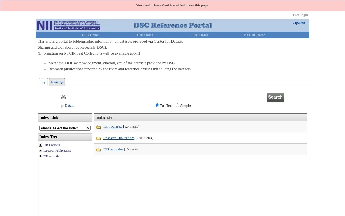Click the Index Tree panel heading

tap(49, 137)
